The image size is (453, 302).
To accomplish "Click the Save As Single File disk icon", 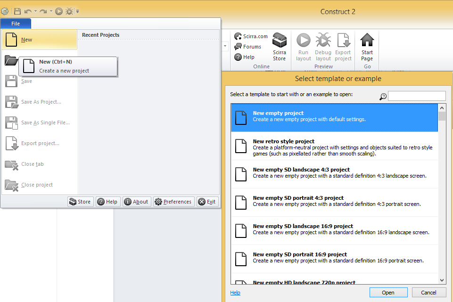I will coord(12,122).
